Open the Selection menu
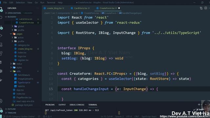Viewport: 210px width, 118px height. [20, 3]
